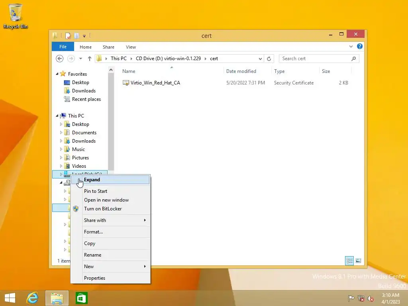Viewport: 408px width, 306px height.
Task: Select Documents in the navigation pane
Action: point(84,132)
